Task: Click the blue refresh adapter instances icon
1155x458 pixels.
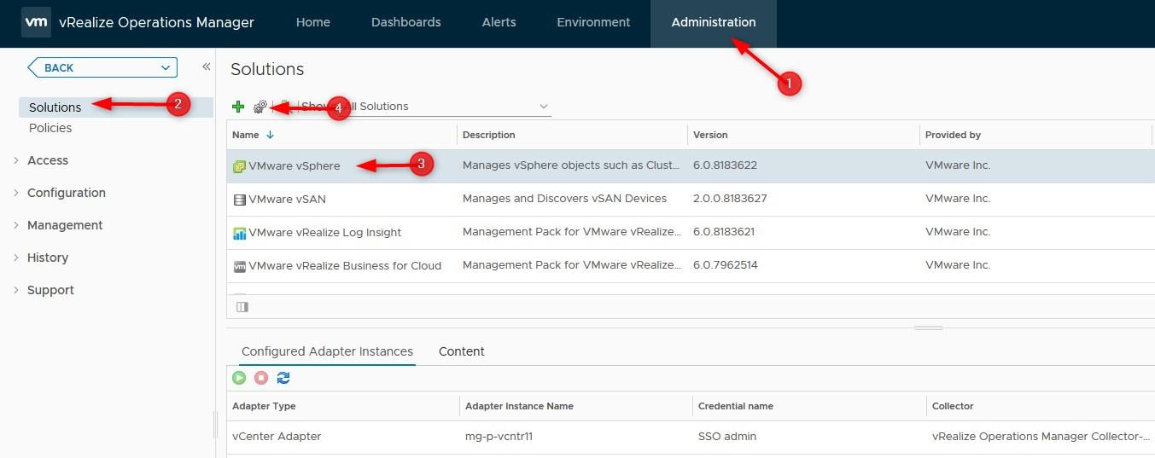Action: point(283,378)
